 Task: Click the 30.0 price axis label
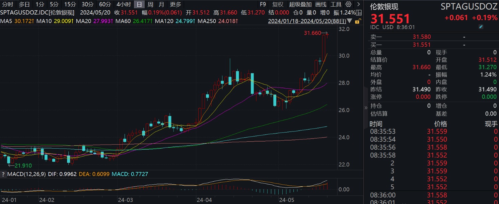(x=344, y=56)
